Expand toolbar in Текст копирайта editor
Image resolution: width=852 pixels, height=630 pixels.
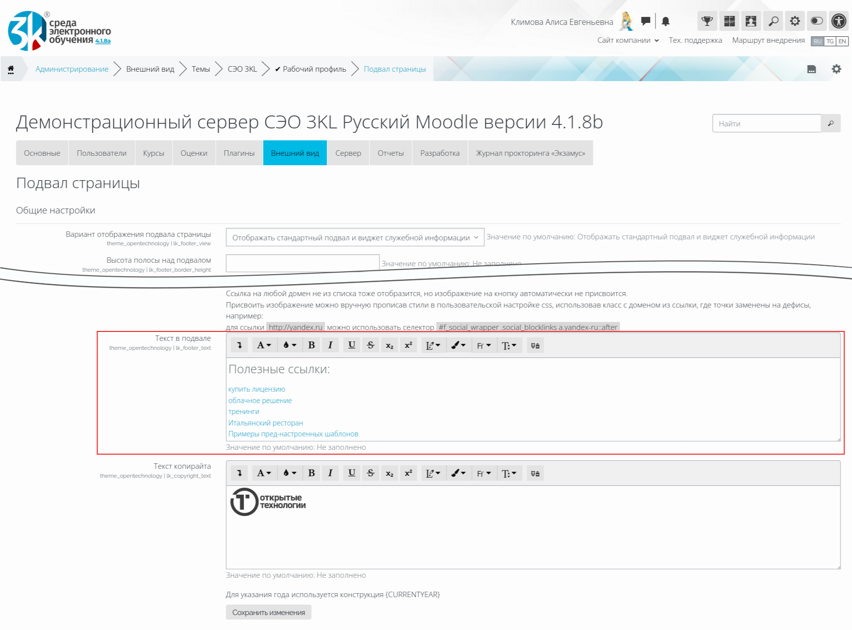coord(240,473)
